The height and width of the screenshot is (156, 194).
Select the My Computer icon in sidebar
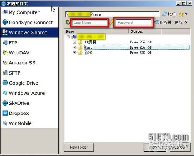tap(5, 12)
